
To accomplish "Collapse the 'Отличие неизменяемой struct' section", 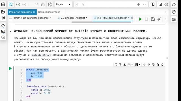I will 11,31.
